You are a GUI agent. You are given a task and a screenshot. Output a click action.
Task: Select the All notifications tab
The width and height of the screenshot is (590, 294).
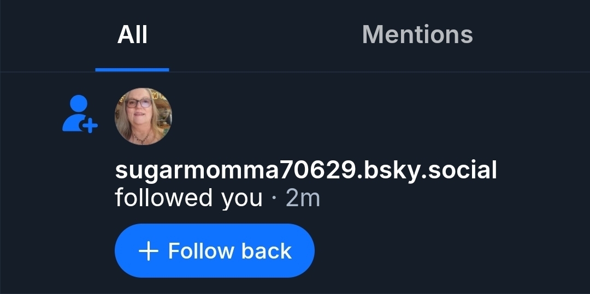click(x=132, y=34)
